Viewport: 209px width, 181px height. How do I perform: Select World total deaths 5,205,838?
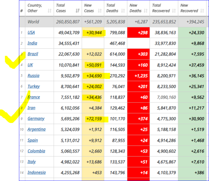coord(116,22)
